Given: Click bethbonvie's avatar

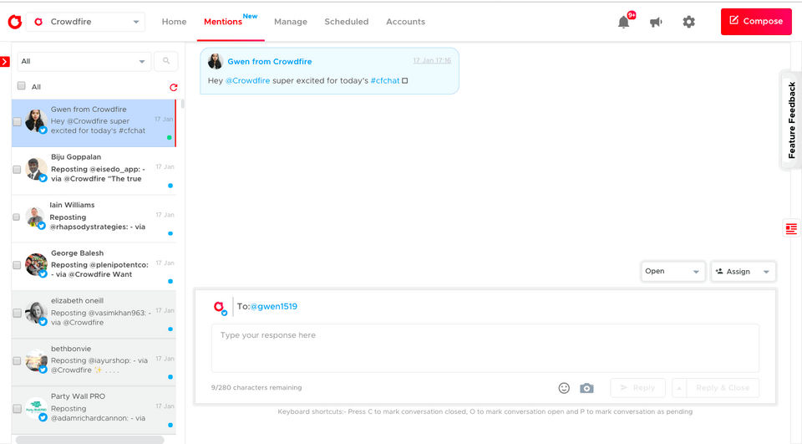Looking at the screenshot, I should point(36,360).
